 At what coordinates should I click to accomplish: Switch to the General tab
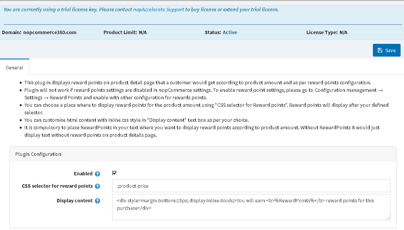pyautogui.click(x=14, y=68)
